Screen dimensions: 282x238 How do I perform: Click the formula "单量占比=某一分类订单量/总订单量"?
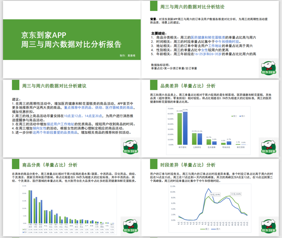[x=174, y=68]
